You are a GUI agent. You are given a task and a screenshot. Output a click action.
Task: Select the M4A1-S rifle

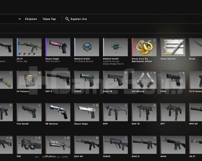pos(144,145)
